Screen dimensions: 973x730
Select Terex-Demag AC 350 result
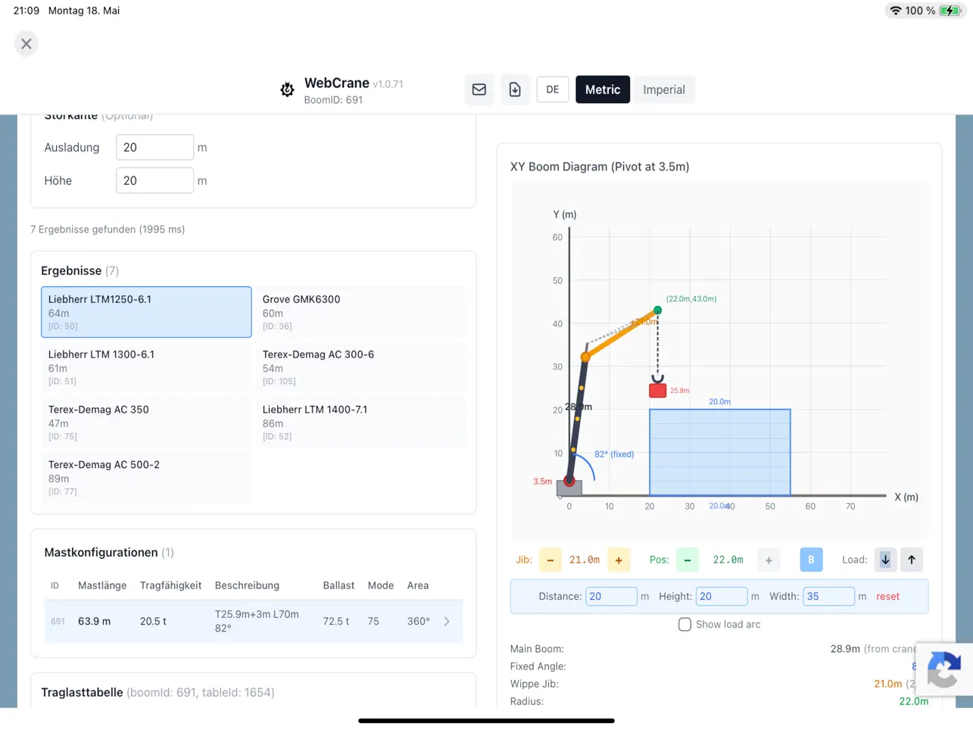(x=146, y=423)
